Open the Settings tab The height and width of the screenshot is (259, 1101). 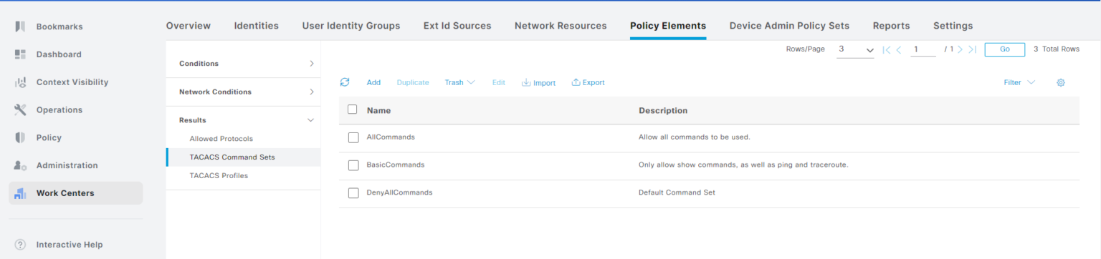[x=953, y=26]
